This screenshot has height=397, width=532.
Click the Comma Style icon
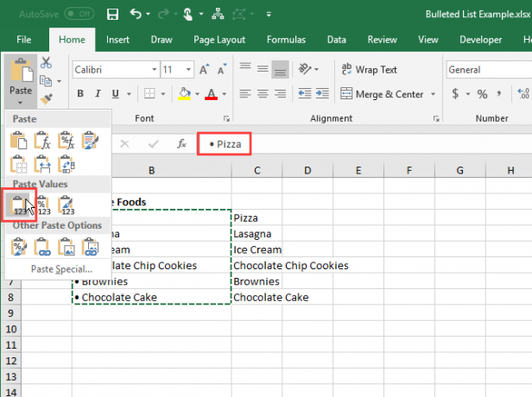[x=499, y=93]
